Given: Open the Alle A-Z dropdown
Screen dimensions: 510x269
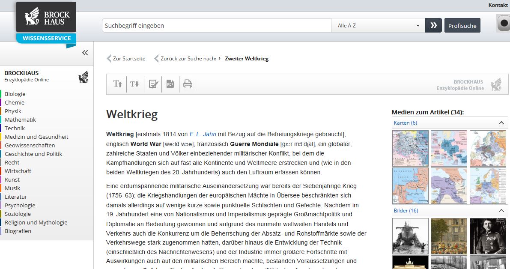Looking at the screenshot, I should point(378,26).
